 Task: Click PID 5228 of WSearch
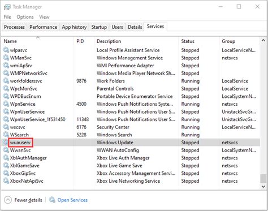81,135
